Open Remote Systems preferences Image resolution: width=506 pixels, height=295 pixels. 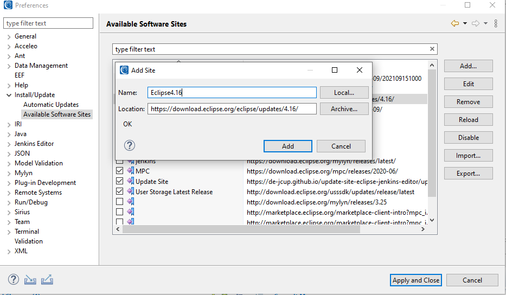pos(38,193)
